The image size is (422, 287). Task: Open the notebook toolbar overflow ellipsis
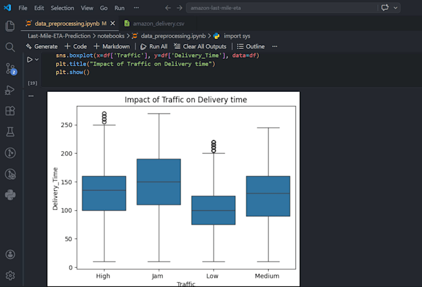tap(274, 46)
